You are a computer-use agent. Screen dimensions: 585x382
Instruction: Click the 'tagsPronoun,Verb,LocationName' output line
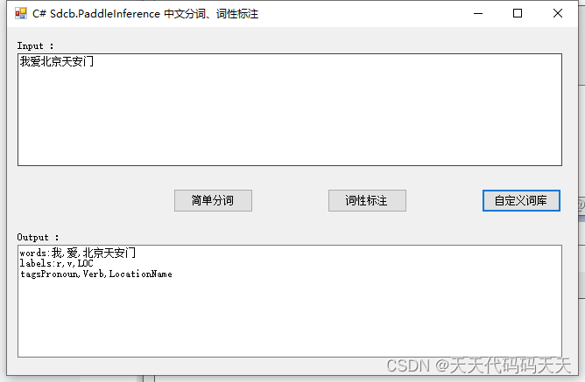coord(96,274)
